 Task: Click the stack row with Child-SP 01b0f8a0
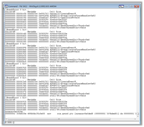click(50, 50)
